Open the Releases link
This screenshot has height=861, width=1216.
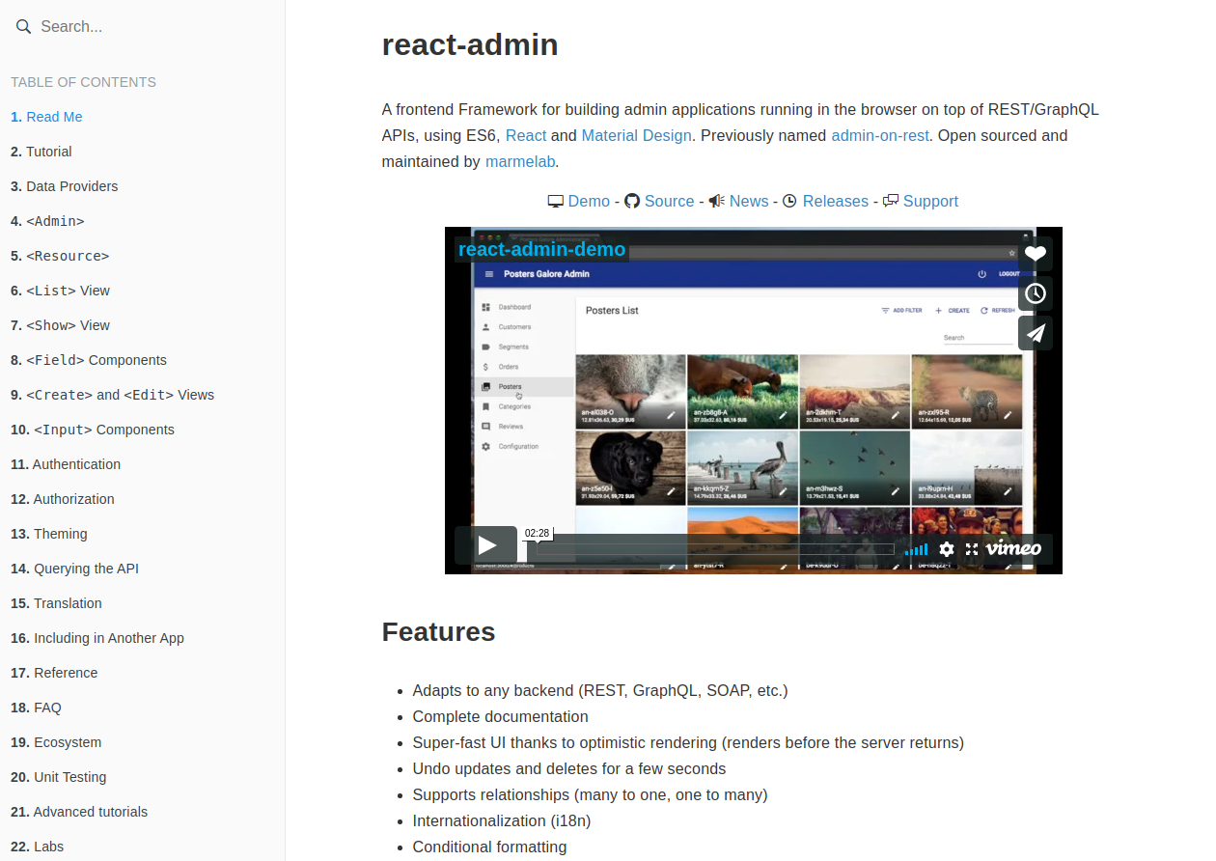click(x=836, y=201)
